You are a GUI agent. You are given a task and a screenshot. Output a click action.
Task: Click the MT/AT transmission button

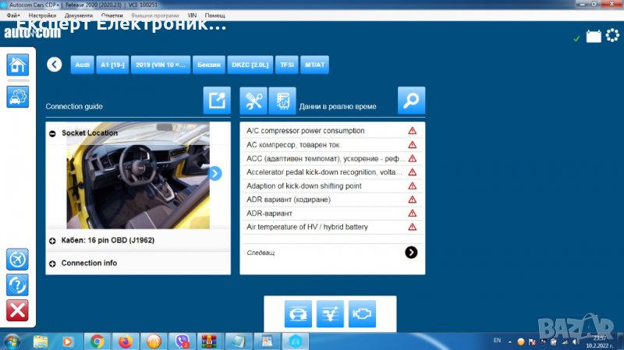click(x=314, y=65)
